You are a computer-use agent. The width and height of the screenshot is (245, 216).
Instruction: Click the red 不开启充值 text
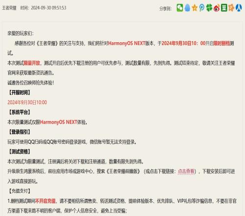46,201
